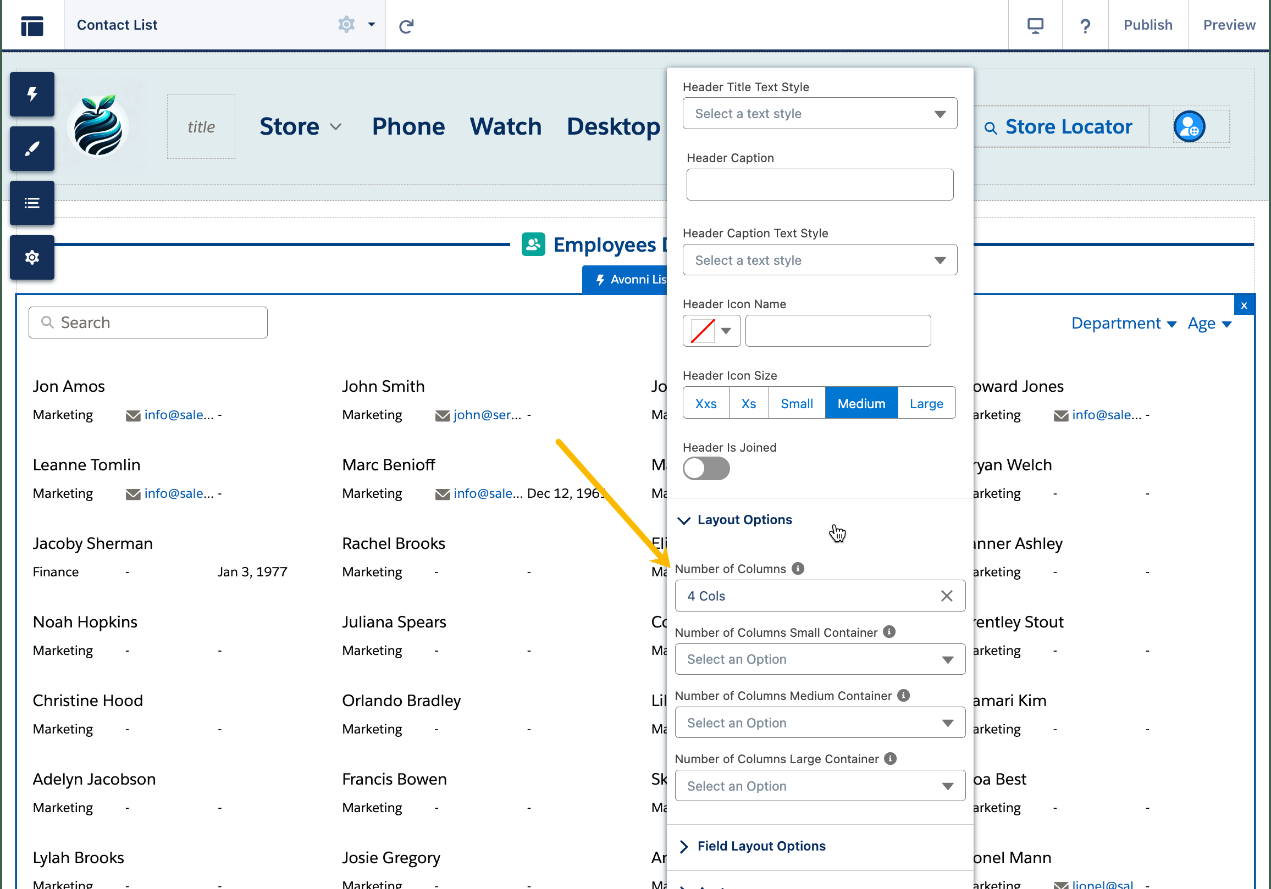Open the brush theme panel icon
This screenshot has width=1271, height=889.
[32, 148]
